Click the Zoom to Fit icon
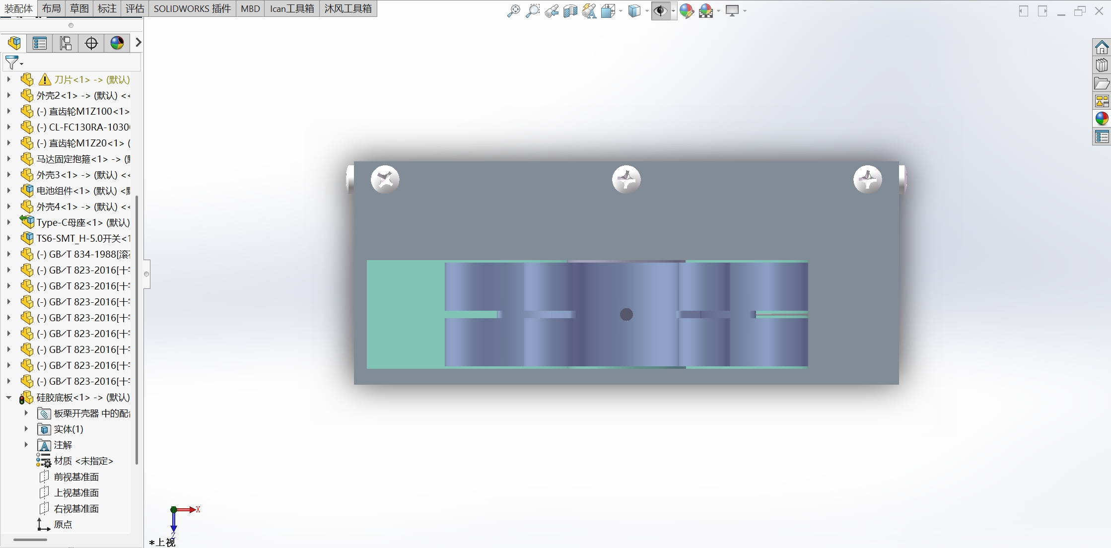The image size is (1111, 548). [513, 11]
